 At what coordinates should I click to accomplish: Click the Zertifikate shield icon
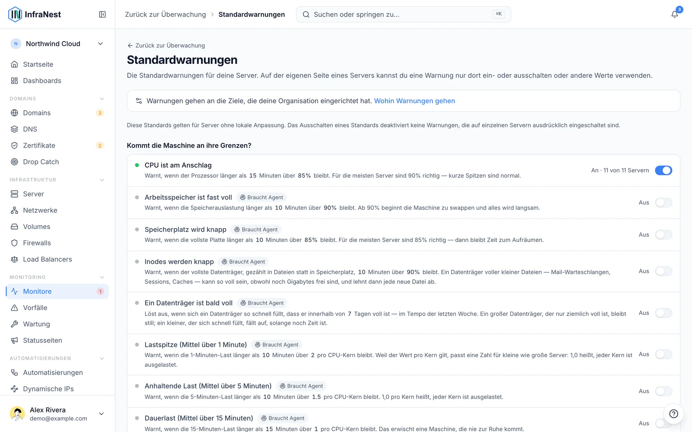[x=14, y=145]
